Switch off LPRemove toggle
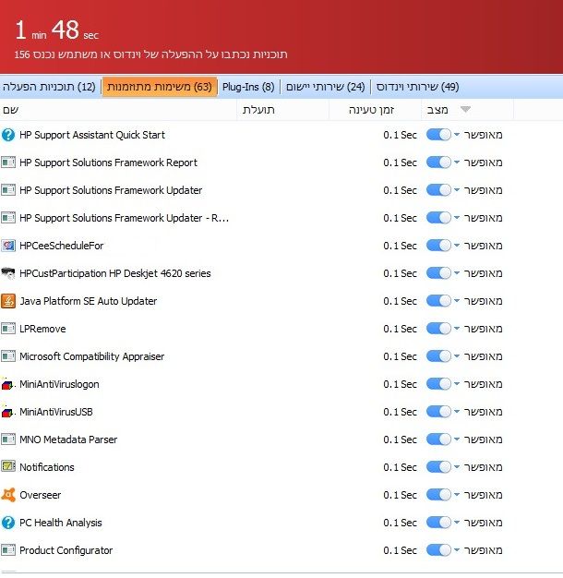 (438, 329)
